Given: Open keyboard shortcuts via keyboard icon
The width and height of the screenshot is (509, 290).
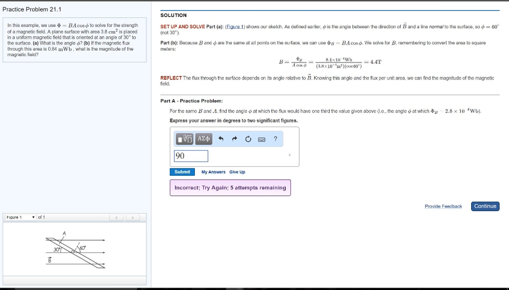Looking at the screenshot, I should pyautogui.click(x=262, y=139).
